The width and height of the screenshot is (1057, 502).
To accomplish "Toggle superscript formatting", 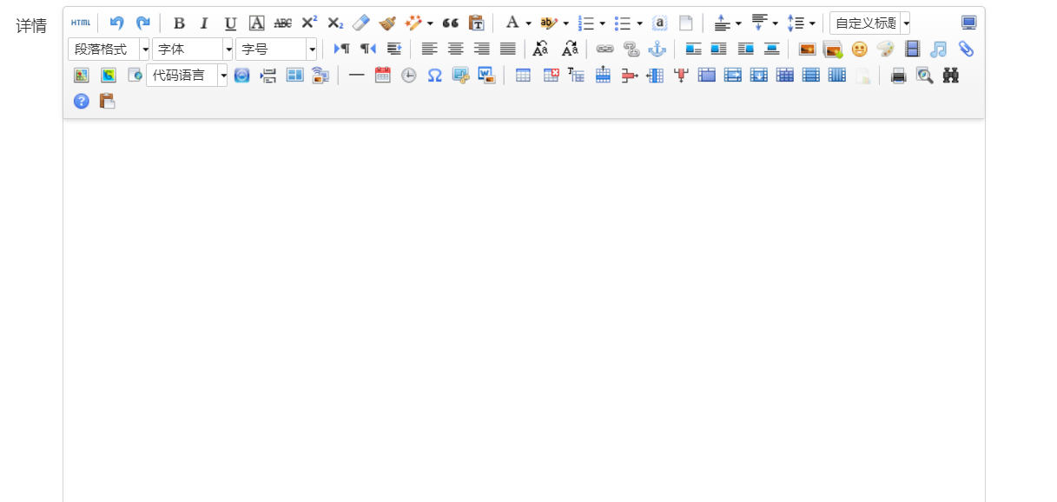I will 309,23.
